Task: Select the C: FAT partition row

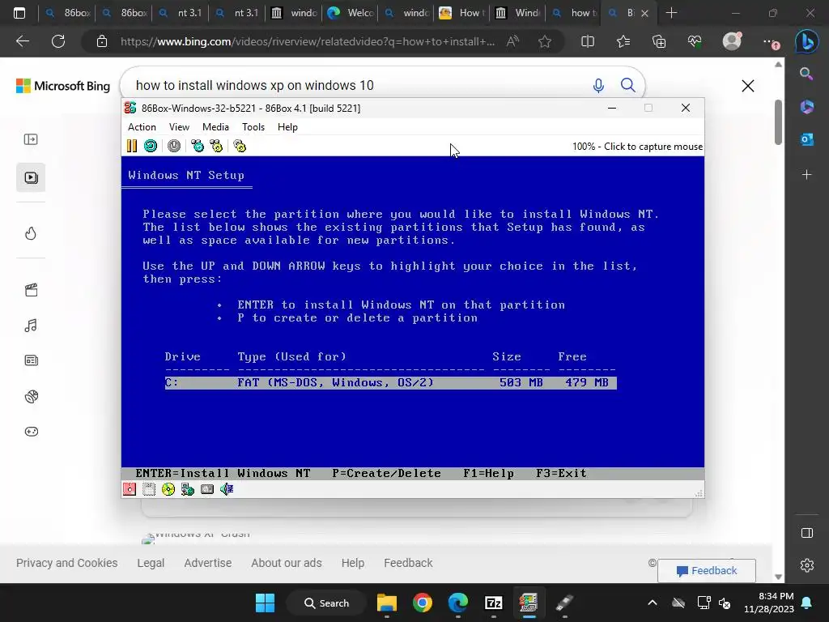Action: tap(391, 382)
